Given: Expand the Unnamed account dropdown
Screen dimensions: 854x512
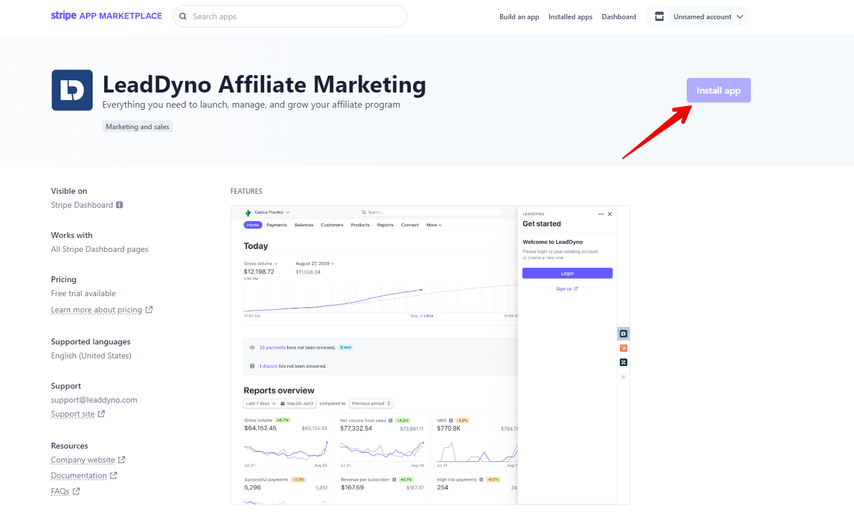Looking at the screenshot, I should coord(698,16).
